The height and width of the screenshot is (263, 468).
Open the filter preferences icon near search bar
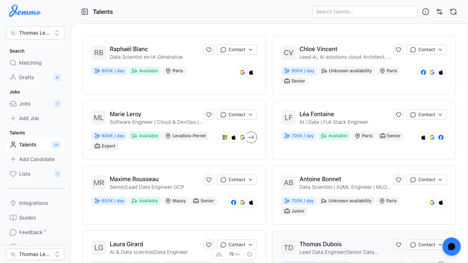click(x=439, y=12)
